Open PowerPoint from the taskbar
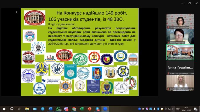The height and width of the screenshot is (112, 200). tap(89, 109)
